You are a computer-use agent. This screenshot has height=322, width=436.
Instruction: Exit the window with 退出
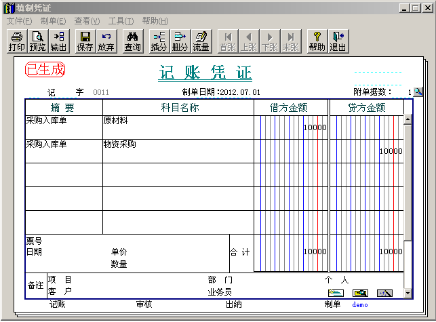pyautogui.click(x=338, y=41)
